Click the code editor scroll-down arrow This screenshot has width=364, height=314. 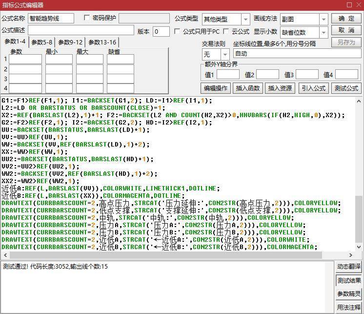(x=359, y=247)
